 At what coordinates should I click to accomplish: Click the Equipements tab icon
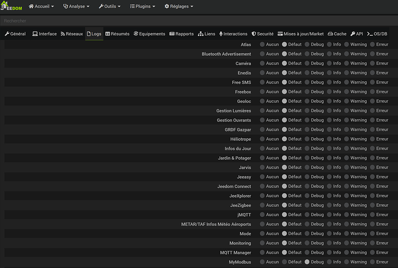[x=136, y=34]
